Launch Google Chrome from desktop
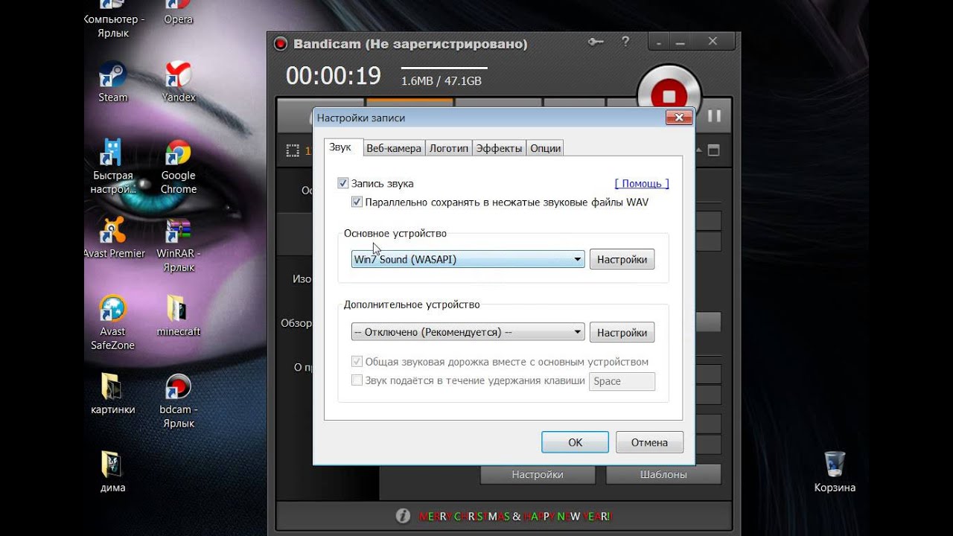This screenshot has height=536, width=953. [x=178, y=167]
